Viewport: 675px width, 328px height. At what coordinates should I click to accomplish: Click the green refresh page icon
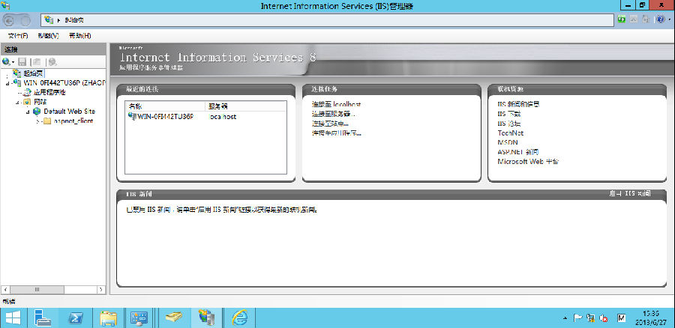(622, 19)
